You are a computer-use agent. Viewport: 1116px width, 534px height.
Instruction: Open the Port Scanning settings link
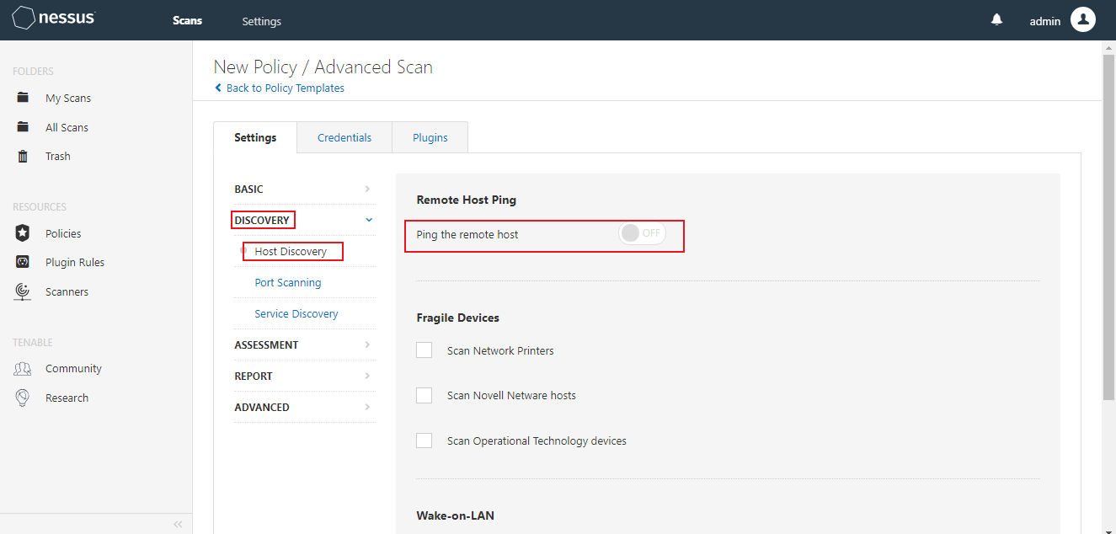[x=288, y=282]
